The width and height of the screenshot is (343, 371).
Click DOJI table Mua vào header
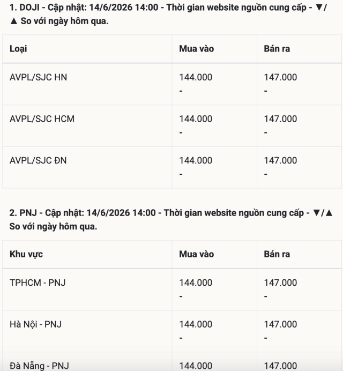tap(197, 49)
